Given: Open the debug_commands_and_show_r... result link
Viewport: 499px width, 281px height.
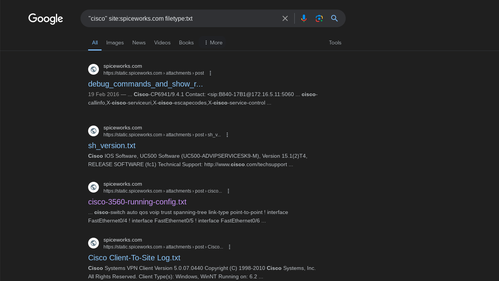Looking at the screenshot, I should [146, 84].
